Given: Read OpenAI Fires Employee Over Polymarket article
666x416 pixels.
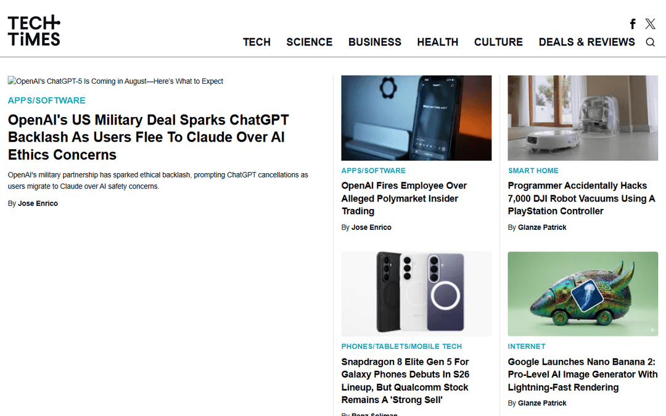Looking at the screenshot, I should [x=404, y=198].
